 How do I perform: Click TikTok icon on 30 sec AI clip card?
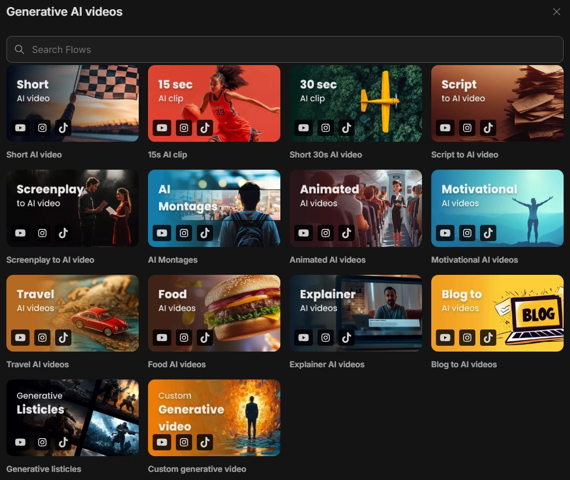tap(347, 128)
